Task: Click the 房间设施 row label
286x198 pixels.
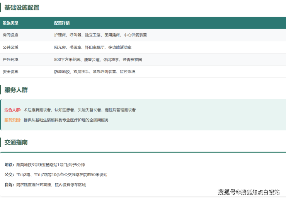Action: [10, 35]
